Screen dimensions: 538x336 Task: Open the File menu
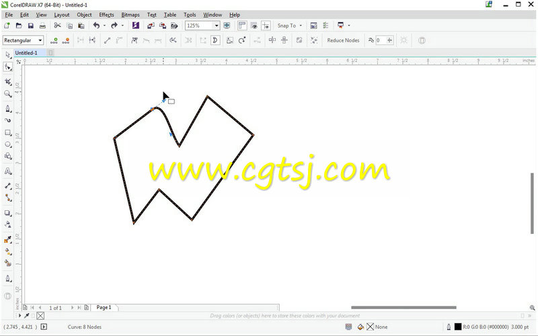click(x=9, y=15)
